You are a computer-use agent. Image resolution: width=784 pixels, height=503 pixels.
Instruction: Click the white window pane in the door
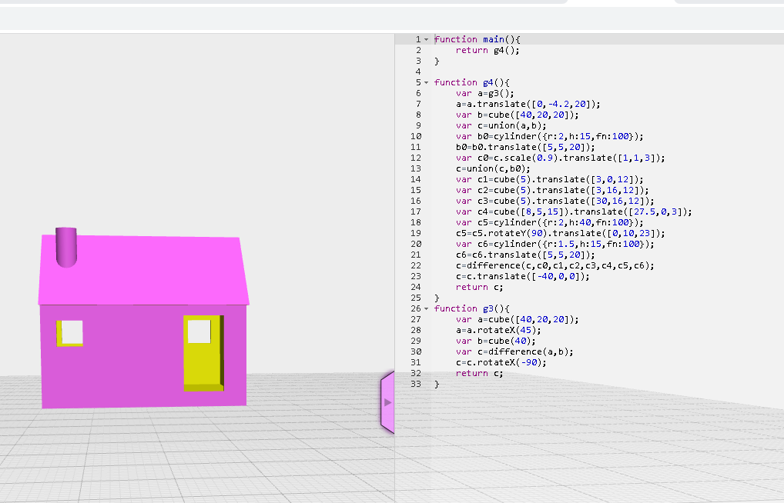[x=199, y=331]
